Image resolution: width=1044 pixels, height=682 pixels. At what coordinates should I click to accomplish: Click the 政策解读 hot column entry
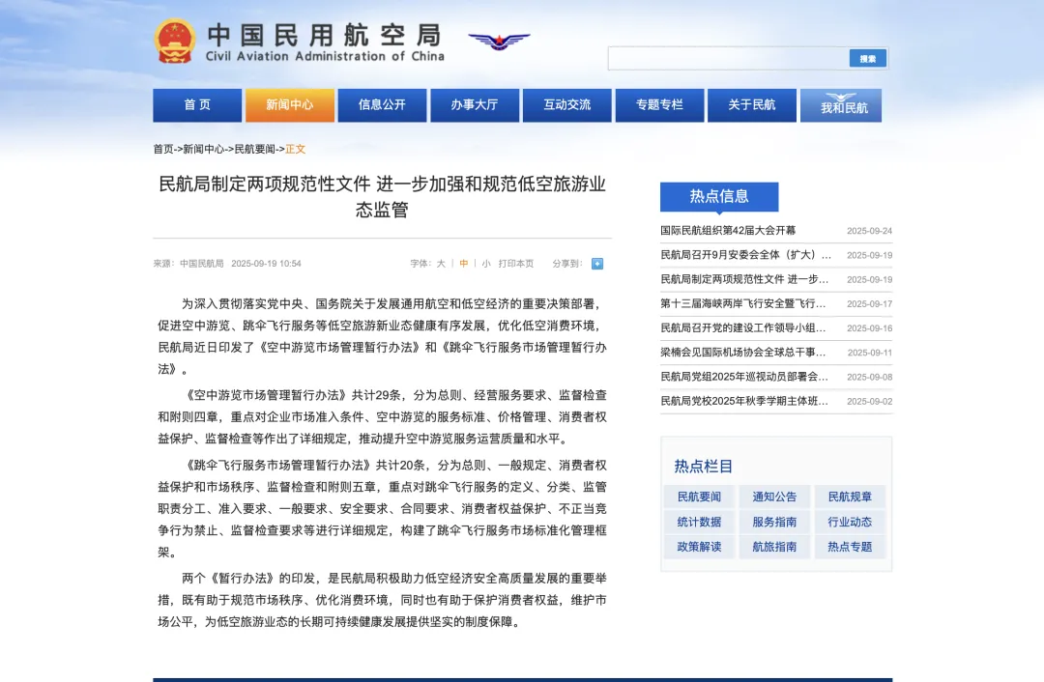pyautogui.click(x=698, y=547)
